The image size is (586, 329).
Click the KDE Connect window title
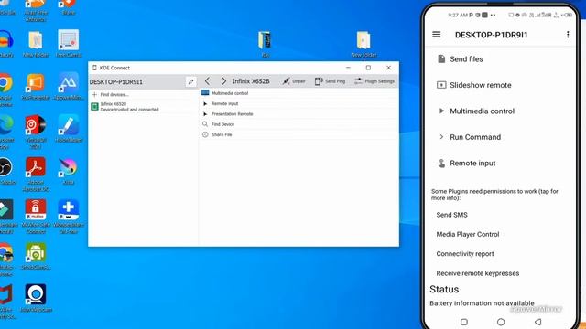(x=114, y=68)
